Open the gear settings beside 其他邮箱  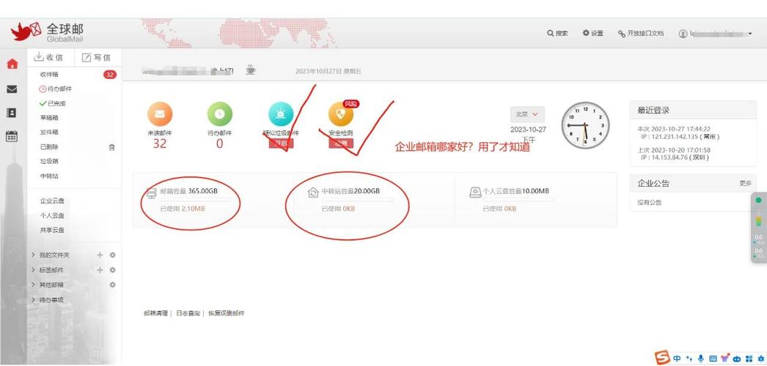pyautogui.click(x=112, y=285)
